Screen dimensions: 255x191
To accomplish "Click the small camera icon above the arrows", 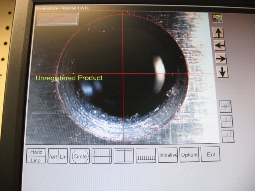I will point(218,18).
